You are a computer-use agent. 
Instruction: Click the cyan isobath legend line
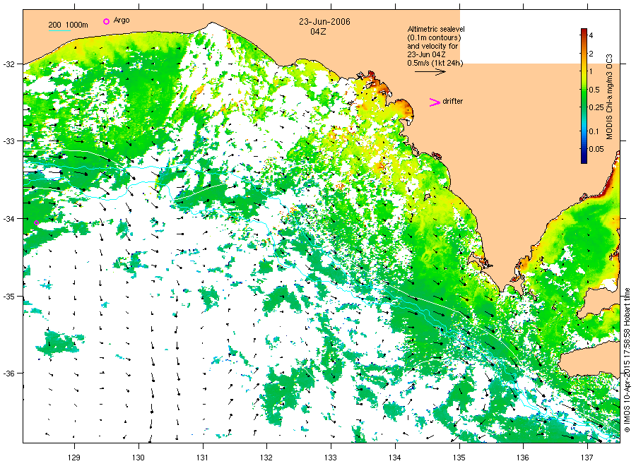pos(59,30)
